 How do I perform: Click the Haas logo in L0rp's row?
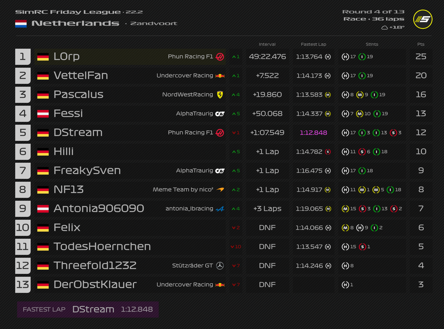[x=220, y=56]
